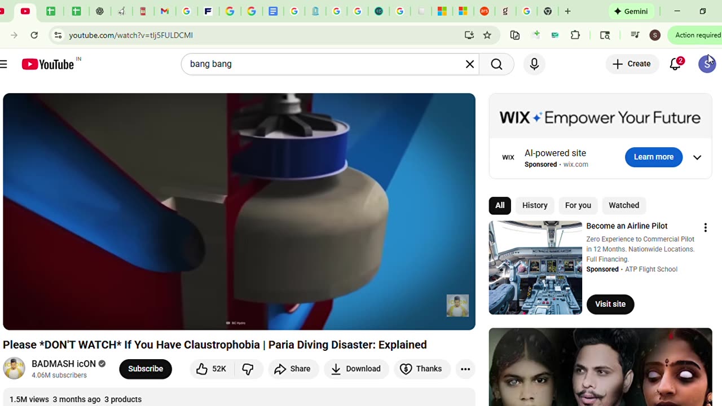Open the Wix Empower Your Future banner
This screenshot has height=406, width=722.
tap(600, 117)
